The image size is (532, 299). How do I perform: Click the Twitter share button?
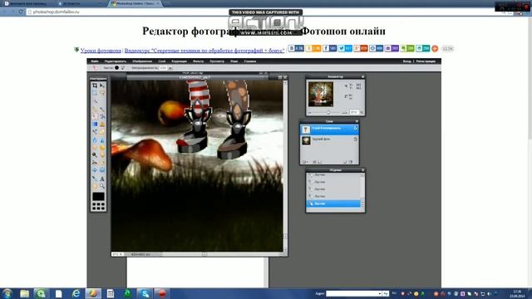[x=345, y=48]
